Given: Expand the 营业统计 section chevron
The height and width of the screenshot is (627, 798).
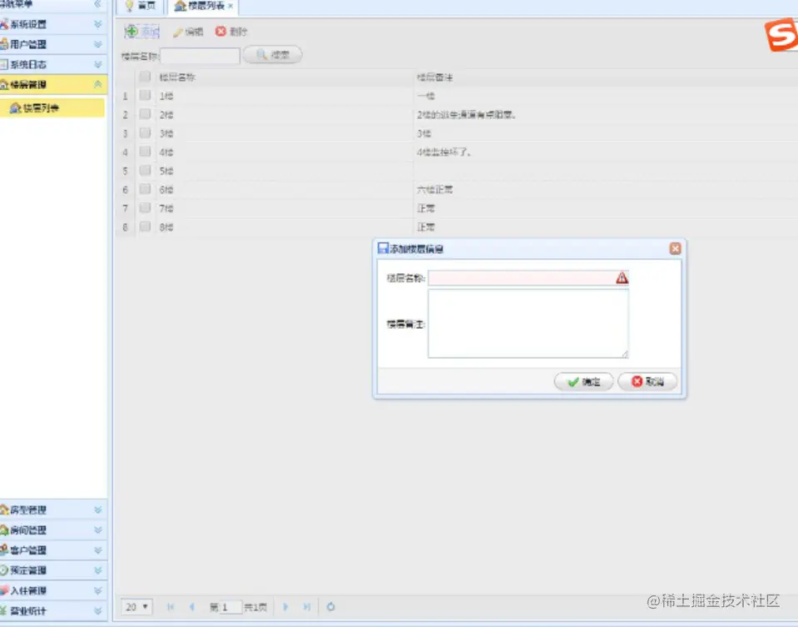Looking at the screenshot, I should point(97,610).
